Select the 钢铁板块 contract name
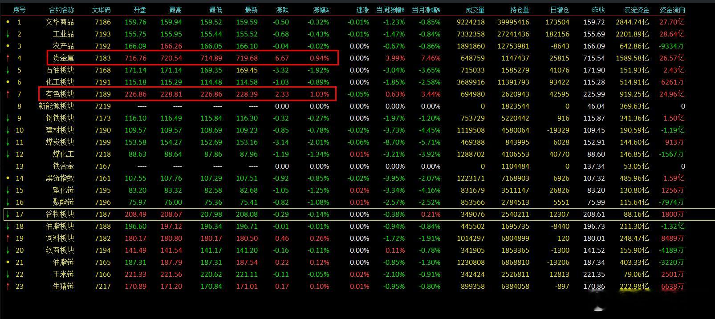 click(x=60, y=118)
